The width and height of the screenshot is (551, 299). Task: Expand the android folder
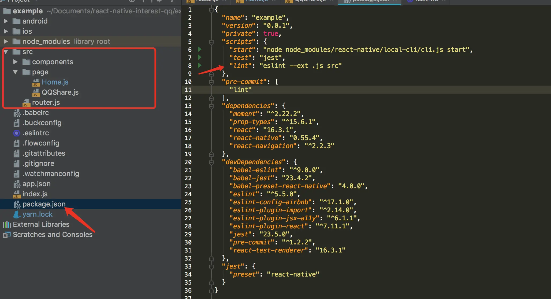pos(6,21)
